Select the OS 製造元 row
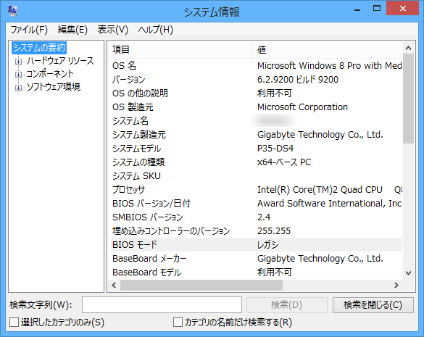The image size is (424, 337). pos(257,107)
